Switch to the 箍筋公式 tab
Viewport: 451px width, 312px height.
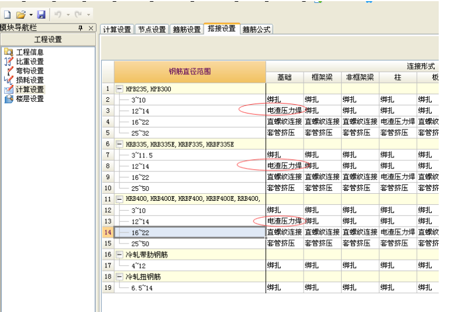(257, 29)
